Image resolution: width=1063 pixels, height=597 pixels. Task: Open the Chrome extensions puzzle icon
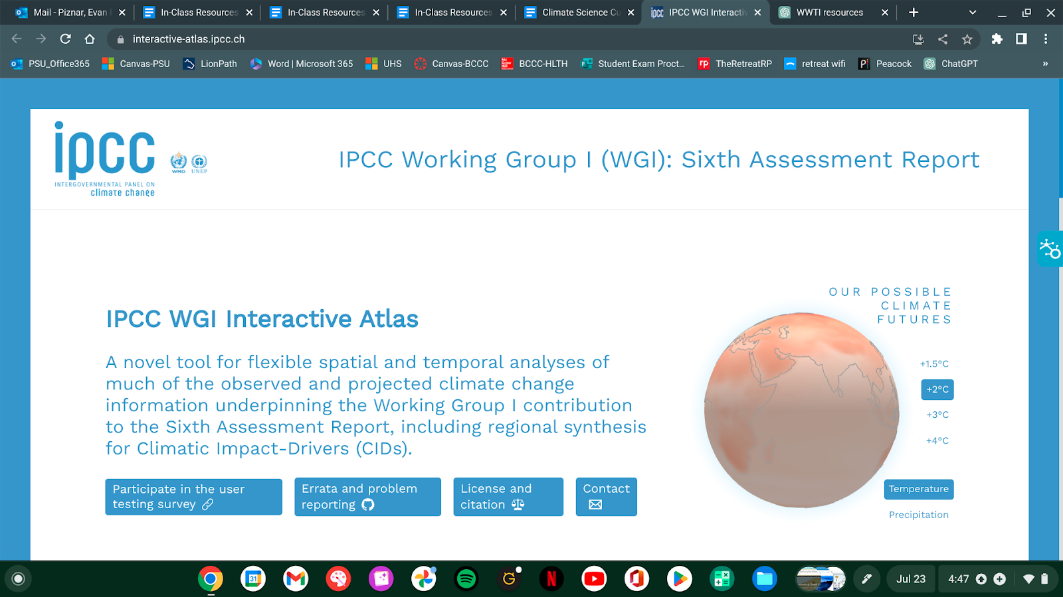click(997, 39)
